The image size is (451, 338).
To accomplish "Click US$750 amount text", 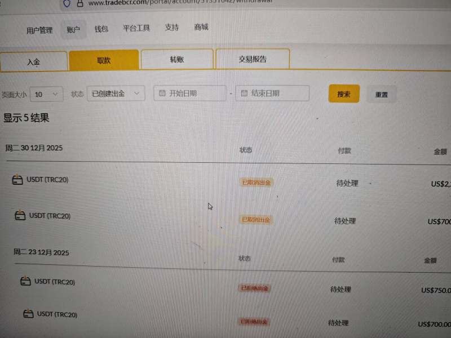I will [436, 290].
